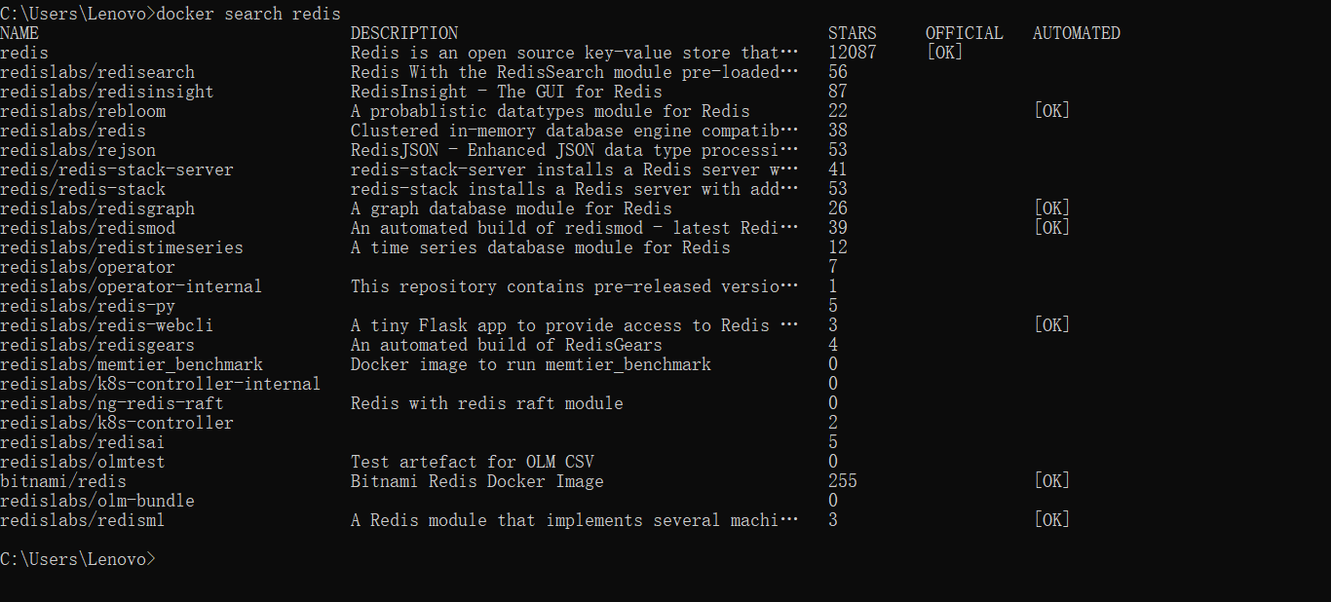Click the redislabs/redisearch image name
This screenshot has width=1331, height=602.
pyautogui.click(x=97, y=72)
